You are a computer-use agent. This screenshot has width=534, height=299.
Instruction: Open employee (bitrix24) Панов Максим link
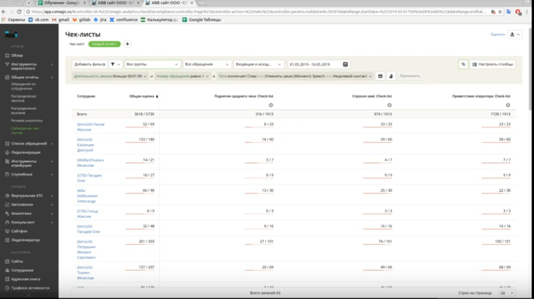coord(91,127)
